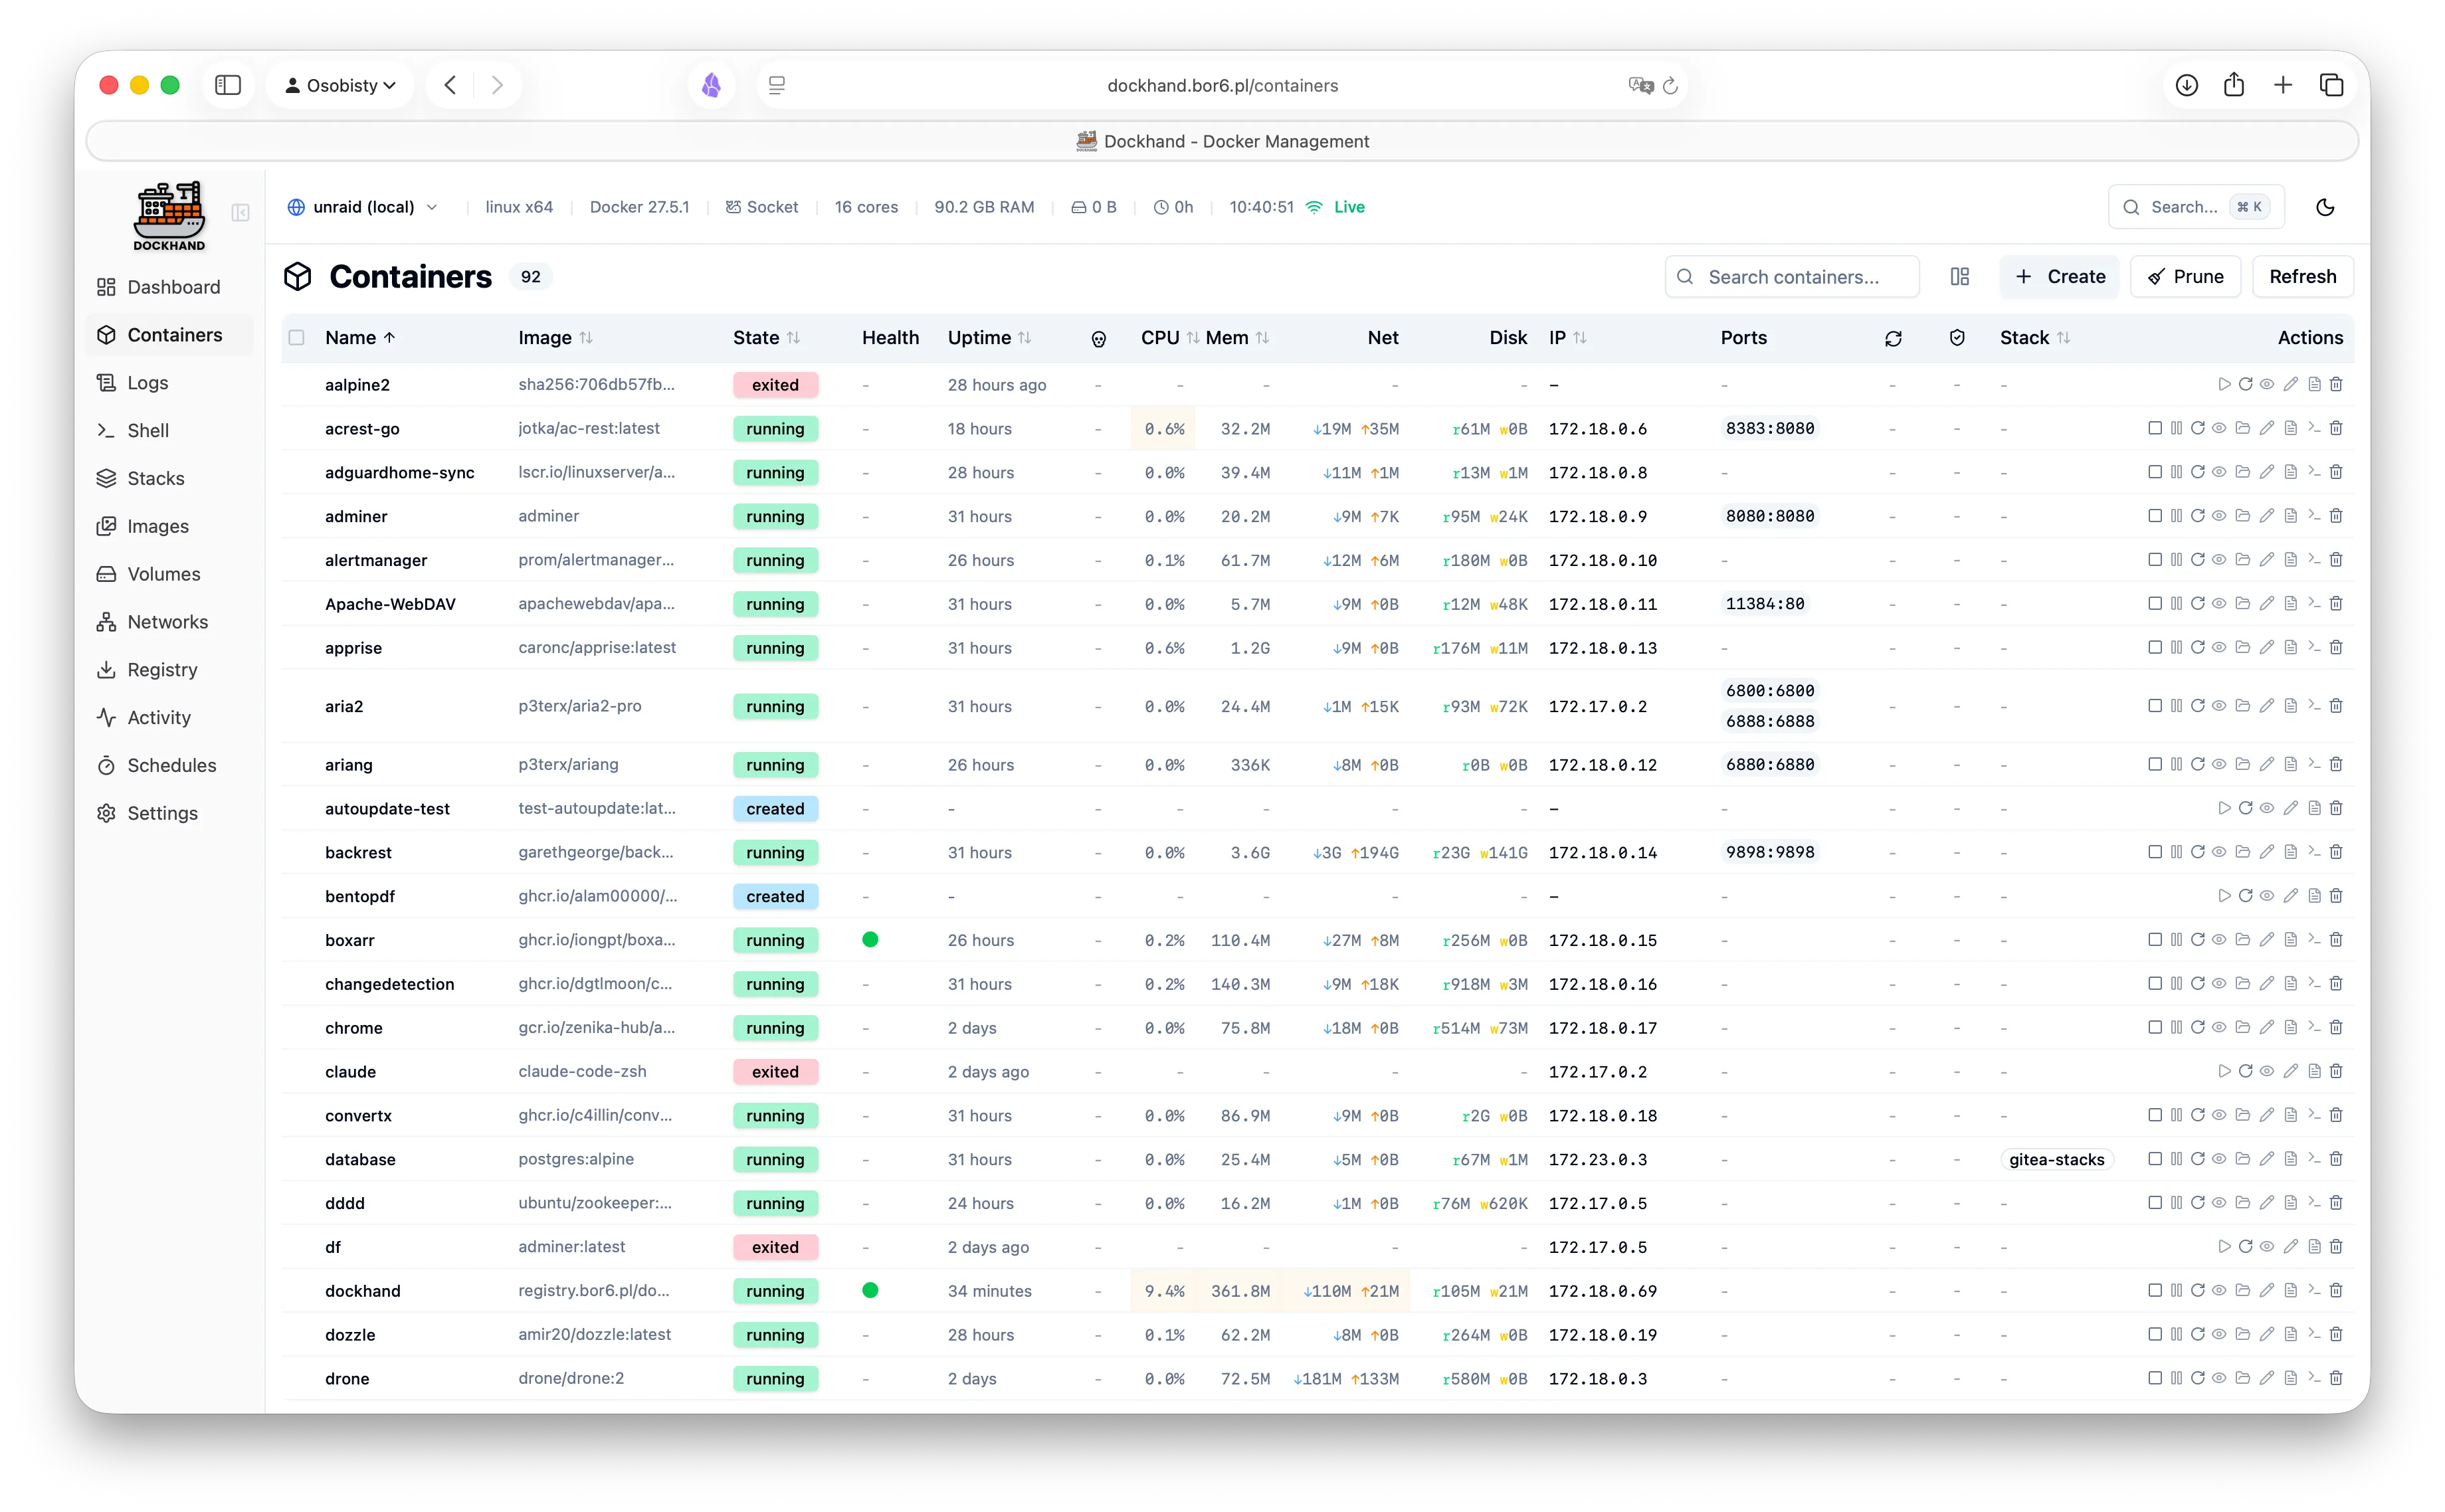Image resolution: width=2445 pixels, height=1512 pixels.
Task: Check the select-all containers checkbox
Action: point(297,337)
